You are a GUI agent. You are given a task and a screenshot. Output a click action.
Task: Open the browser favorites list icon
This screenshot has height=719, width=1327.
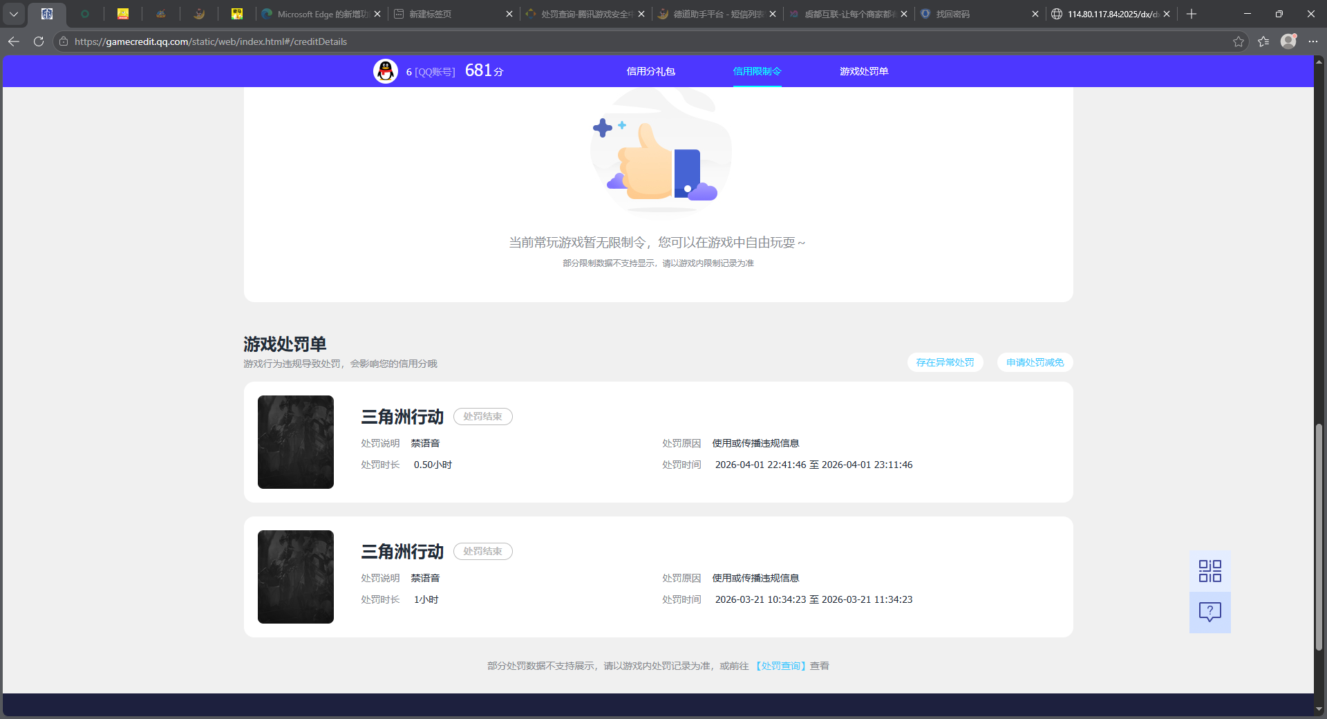[x=1263, y=41]
